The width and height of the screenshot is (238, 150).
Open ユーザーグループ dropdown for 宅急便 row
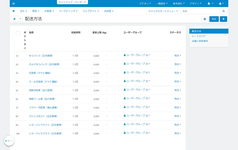[x=137, y=72]
